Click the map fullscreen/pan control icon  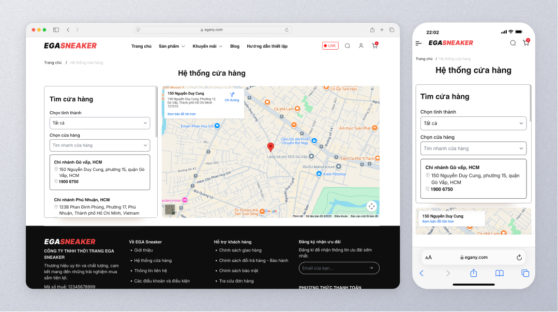tap(371, 206)
